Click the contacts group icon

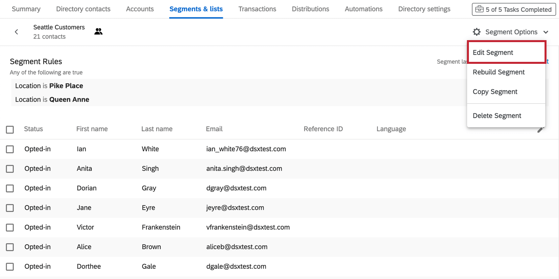point(98,32)
